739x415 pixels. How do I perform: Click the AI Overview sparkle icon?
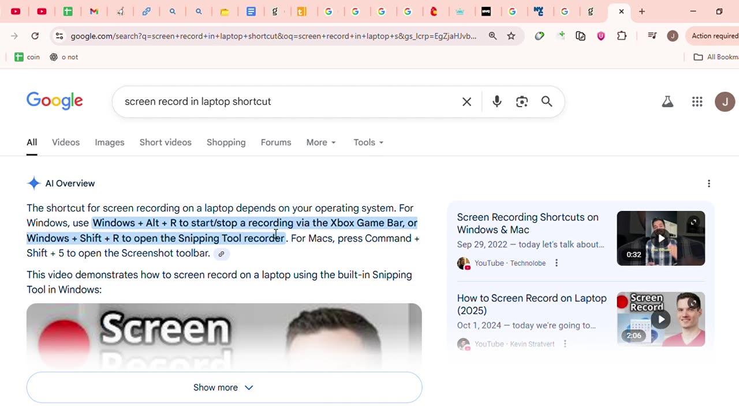click(34, 183)
